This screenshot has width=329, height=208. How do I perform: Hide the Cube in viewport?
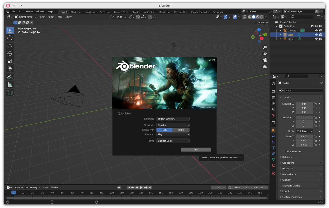316,34
